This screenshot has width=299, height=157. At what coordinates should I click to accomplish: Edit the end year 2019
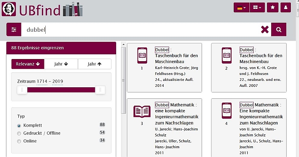coord(58,81)
